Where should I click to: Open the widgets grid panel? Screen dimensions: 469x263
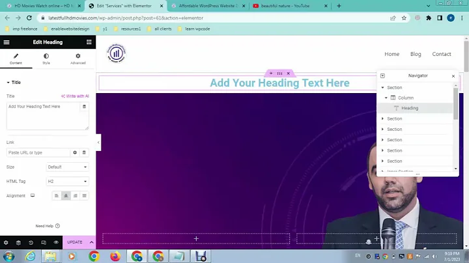click(89, 42)
